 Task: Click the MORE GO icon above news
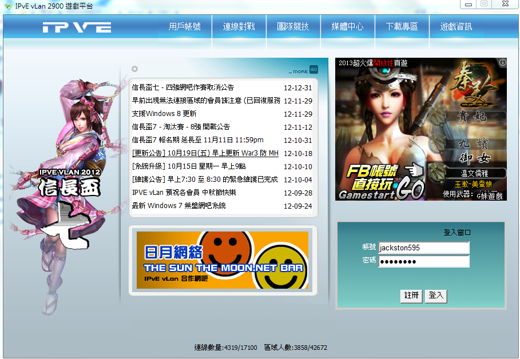coord(313,70)
